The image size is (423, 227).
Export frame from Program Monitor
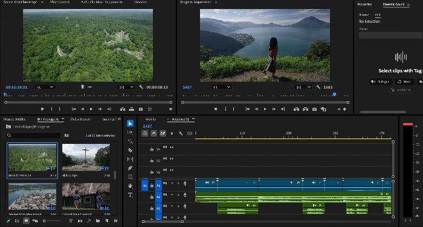pyautogui.click(x=315, y=109)
